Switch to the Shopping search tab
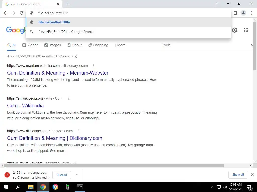257x192 pixels. point(98,45)
